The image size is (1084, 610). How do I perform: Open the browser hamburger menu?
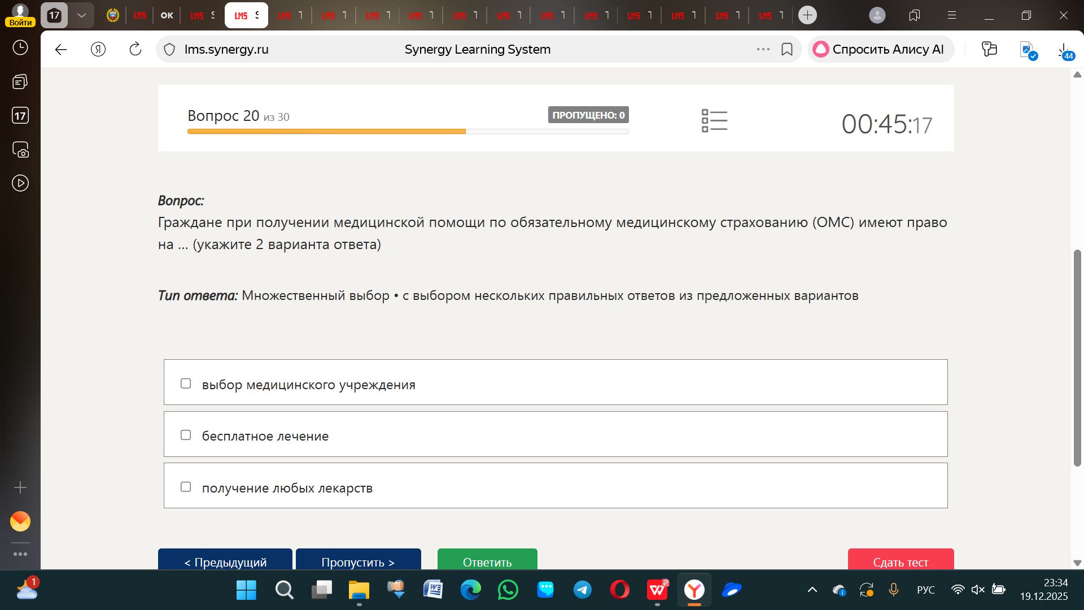[952, 15]
